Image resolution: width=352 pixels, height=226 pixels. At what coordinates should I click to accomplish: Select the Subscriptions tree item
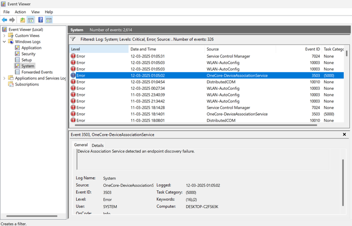tap(27, 84)
